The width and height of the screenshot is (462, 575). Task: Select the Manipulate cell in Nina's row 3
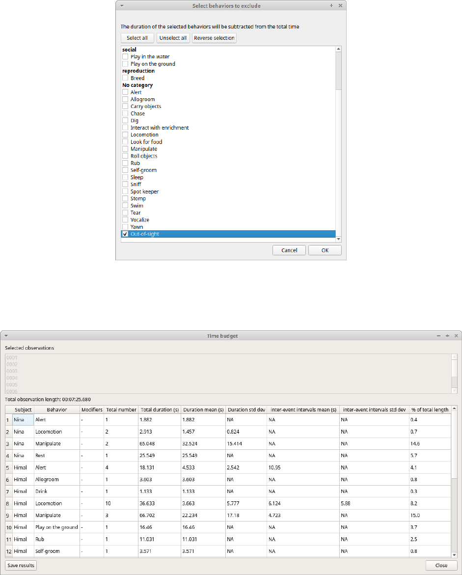57,443
